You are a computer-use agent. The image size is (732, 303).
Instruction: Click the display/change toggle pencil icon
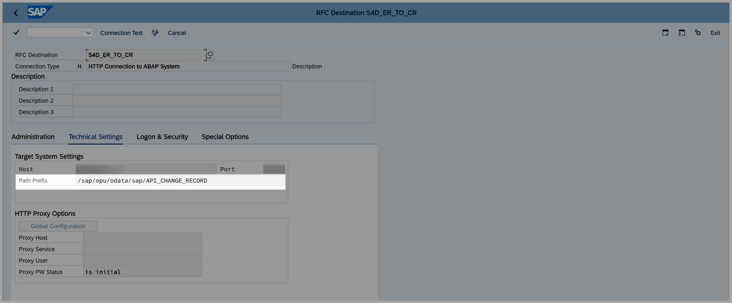(155, 33)
